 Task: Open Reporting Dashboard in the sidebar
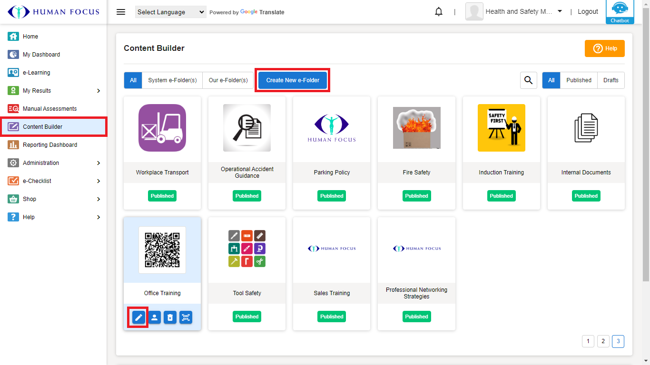pyautogui.click(x=50, y=145)
